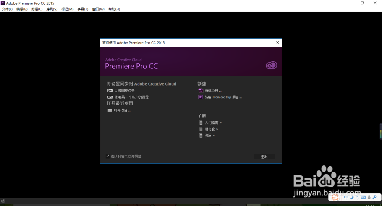Open the 字幕(T) menu
This screenshot has height=206, width=382.
click(x=83, y=9)
